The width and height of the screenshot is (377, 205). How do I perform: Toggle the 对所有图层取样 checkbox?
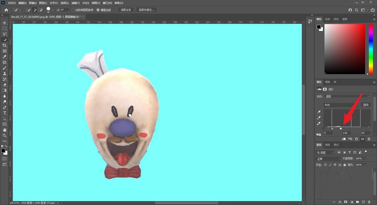pos(73,10)
